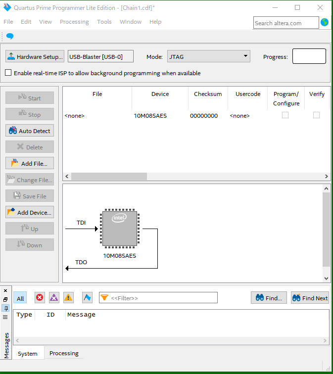The height and width of the screenshot is (374, 333).
Task: Tick Program/Configure checkbox for 10M08SAES
Action: 285,115
